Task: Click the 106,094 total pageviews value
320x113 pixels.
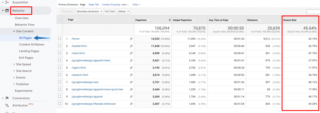Action: click(162, 28)
